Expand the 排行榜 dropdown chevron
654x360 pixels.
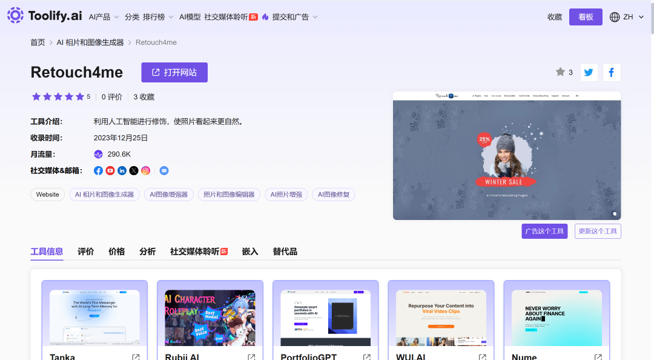coord(171,17)
